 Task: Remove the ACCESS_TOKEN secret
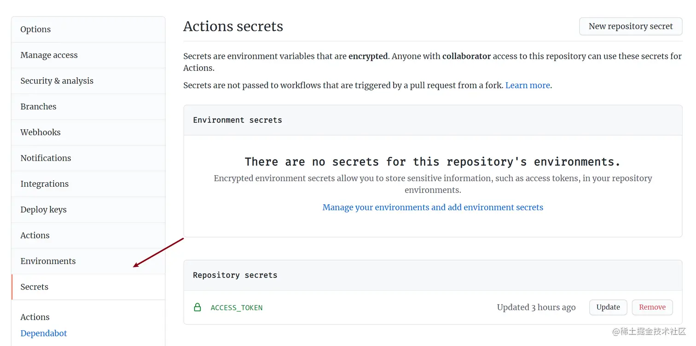tap(652, 307)
